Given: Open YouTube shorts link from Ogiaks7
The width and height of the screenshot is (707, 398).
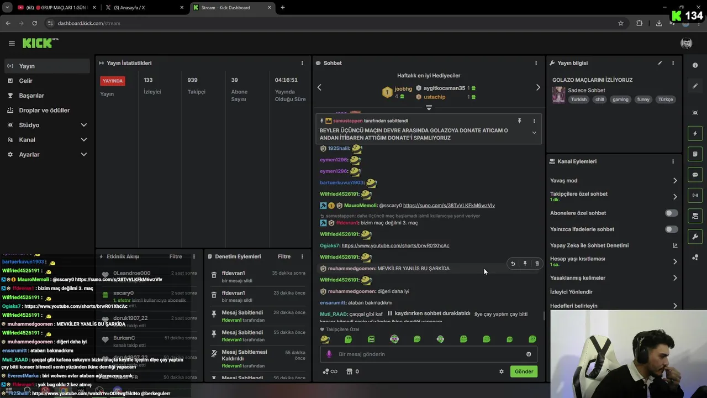Looking at the screenshot, I should click(395, 245).
